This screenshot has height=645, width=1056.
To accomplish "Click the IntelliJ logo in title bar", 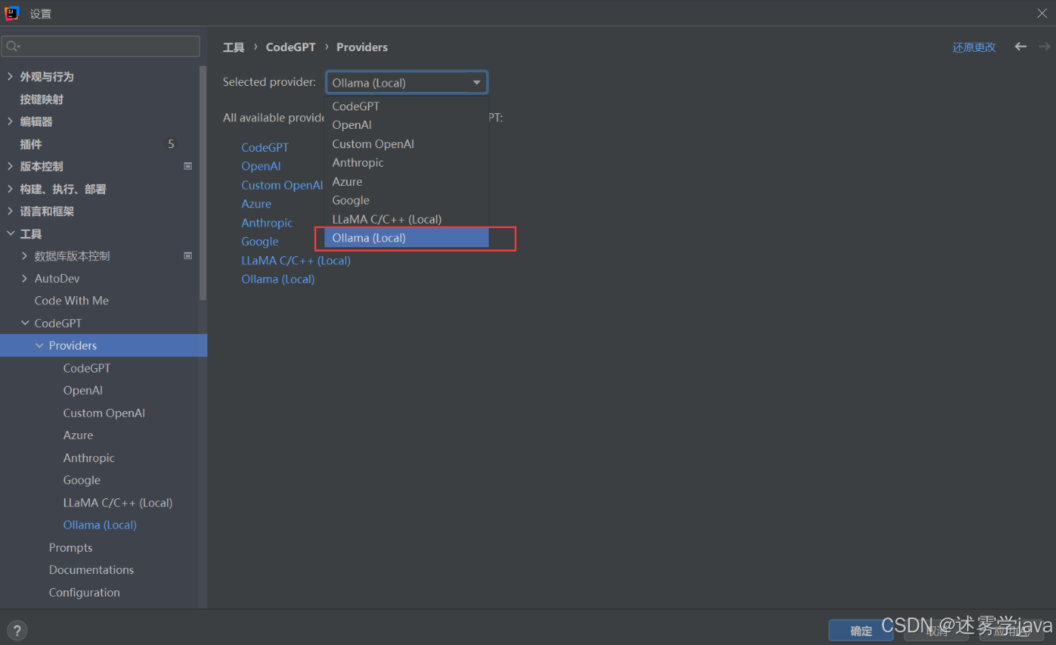I will 12,13.
